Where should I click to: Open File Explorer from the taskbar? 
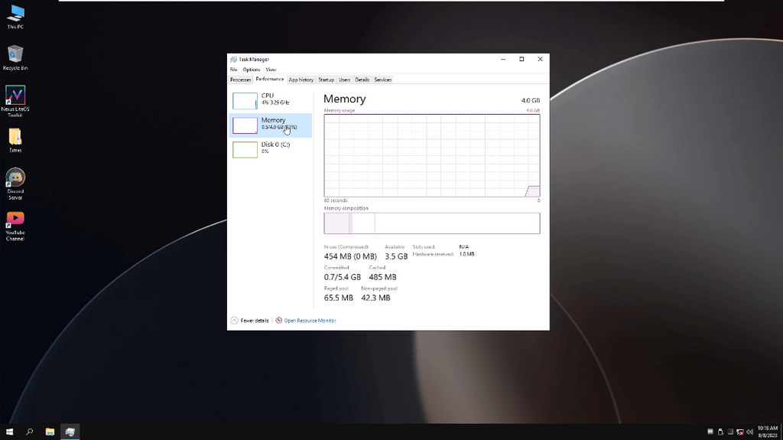tap(50, 432)
